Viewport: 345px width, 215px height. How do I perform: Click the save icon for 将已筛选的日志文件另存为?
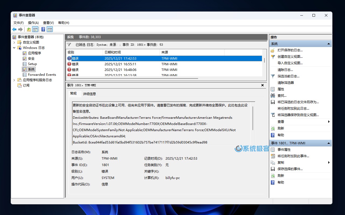pyautogui.click(x=273, y=102)
